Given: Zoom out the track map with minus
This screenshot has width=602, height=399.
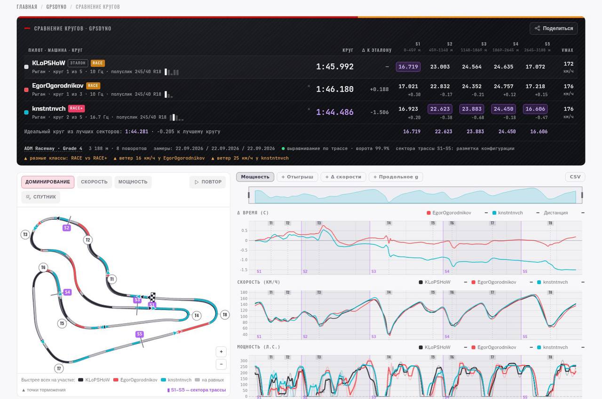Looking at the screenshot, I should 221,364.
